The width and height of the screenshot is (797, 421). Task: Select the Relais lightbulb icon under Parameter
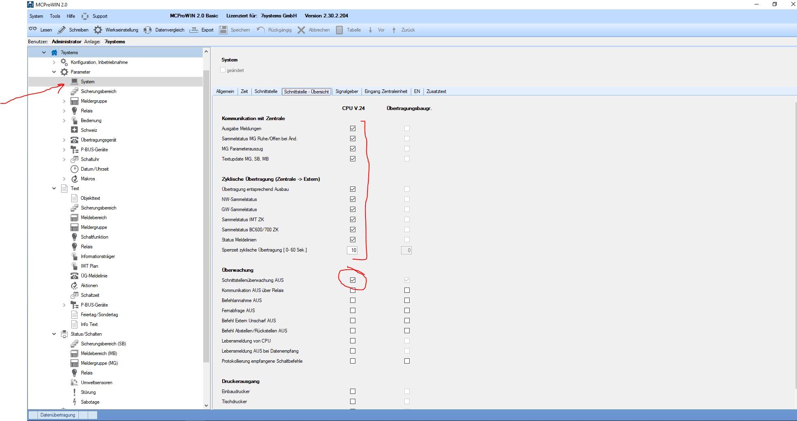[x=74, y=110]
